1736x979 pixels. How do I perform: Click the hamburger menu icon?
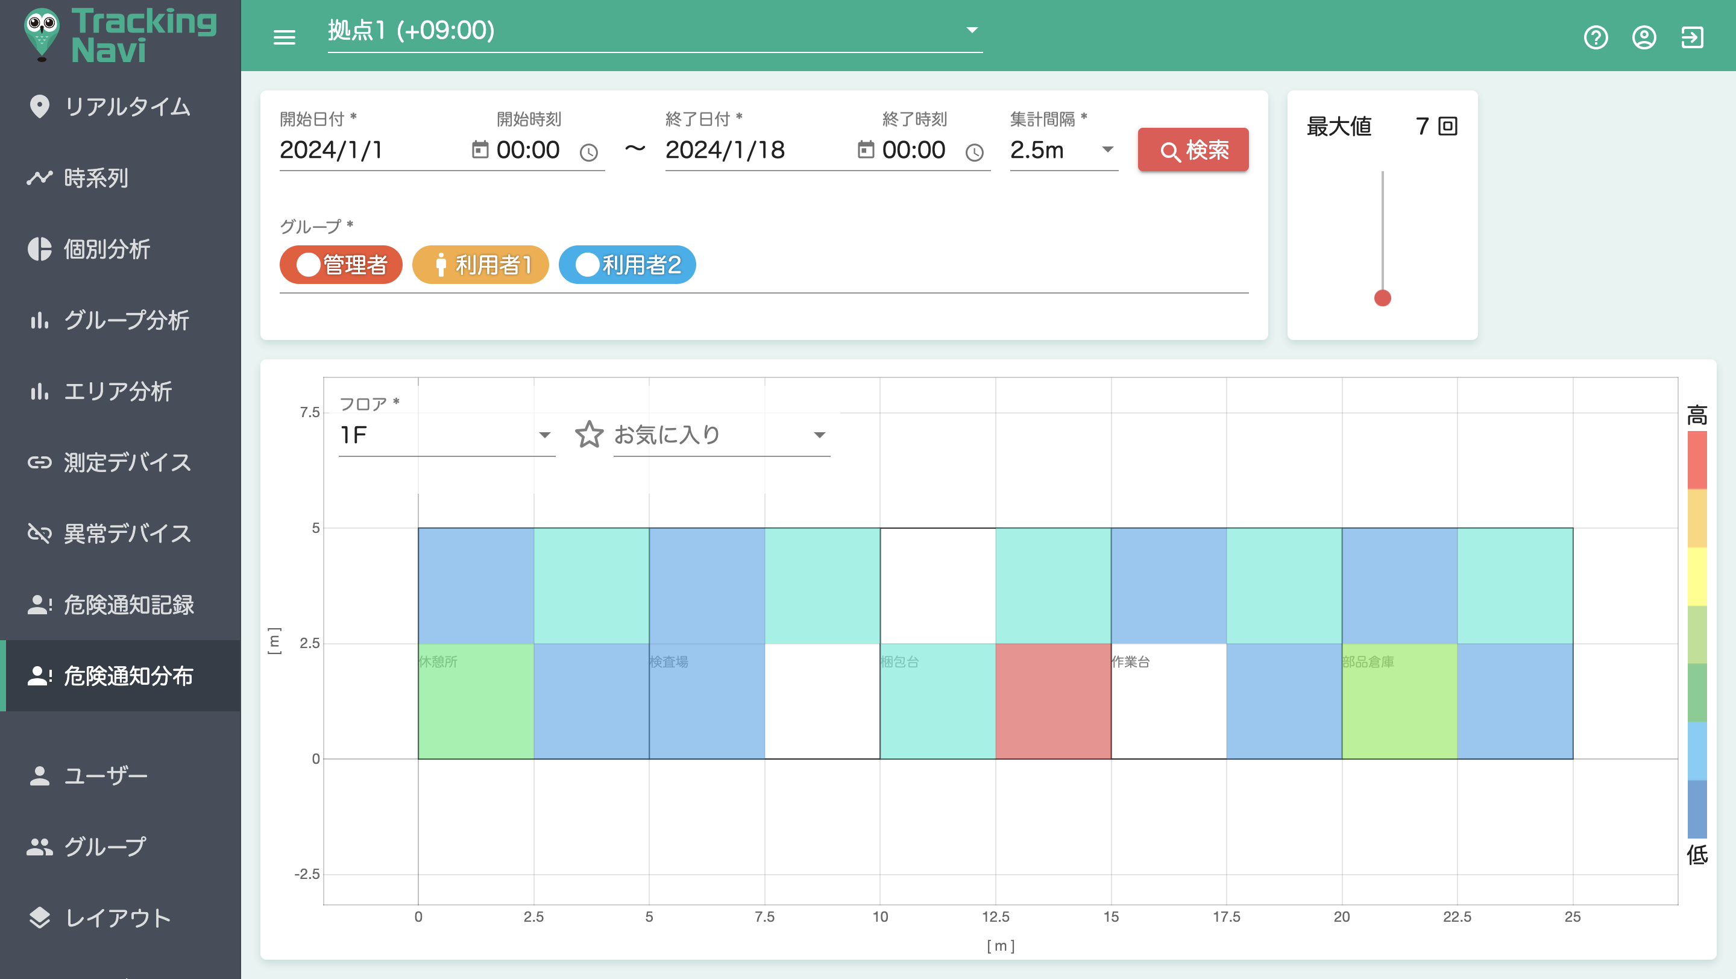point(284,37)
